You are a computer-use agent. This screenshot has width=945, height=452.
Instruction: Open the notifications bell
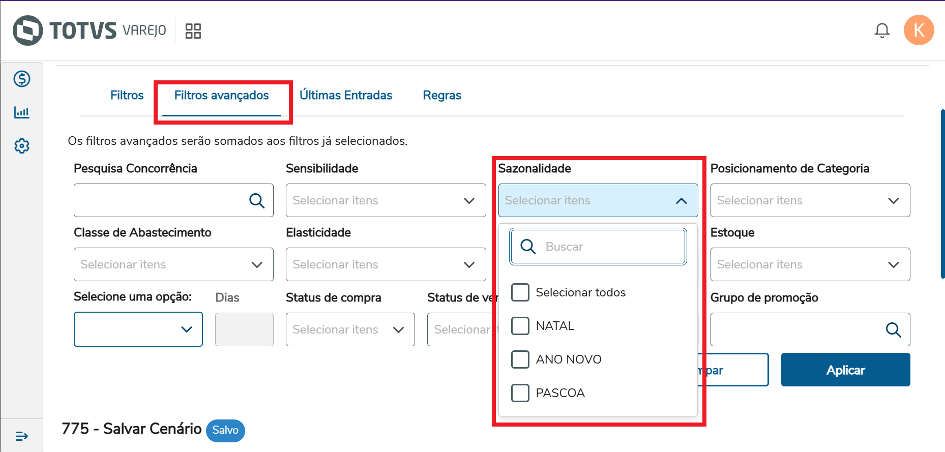pyautogui.click(x=882, y=31)
